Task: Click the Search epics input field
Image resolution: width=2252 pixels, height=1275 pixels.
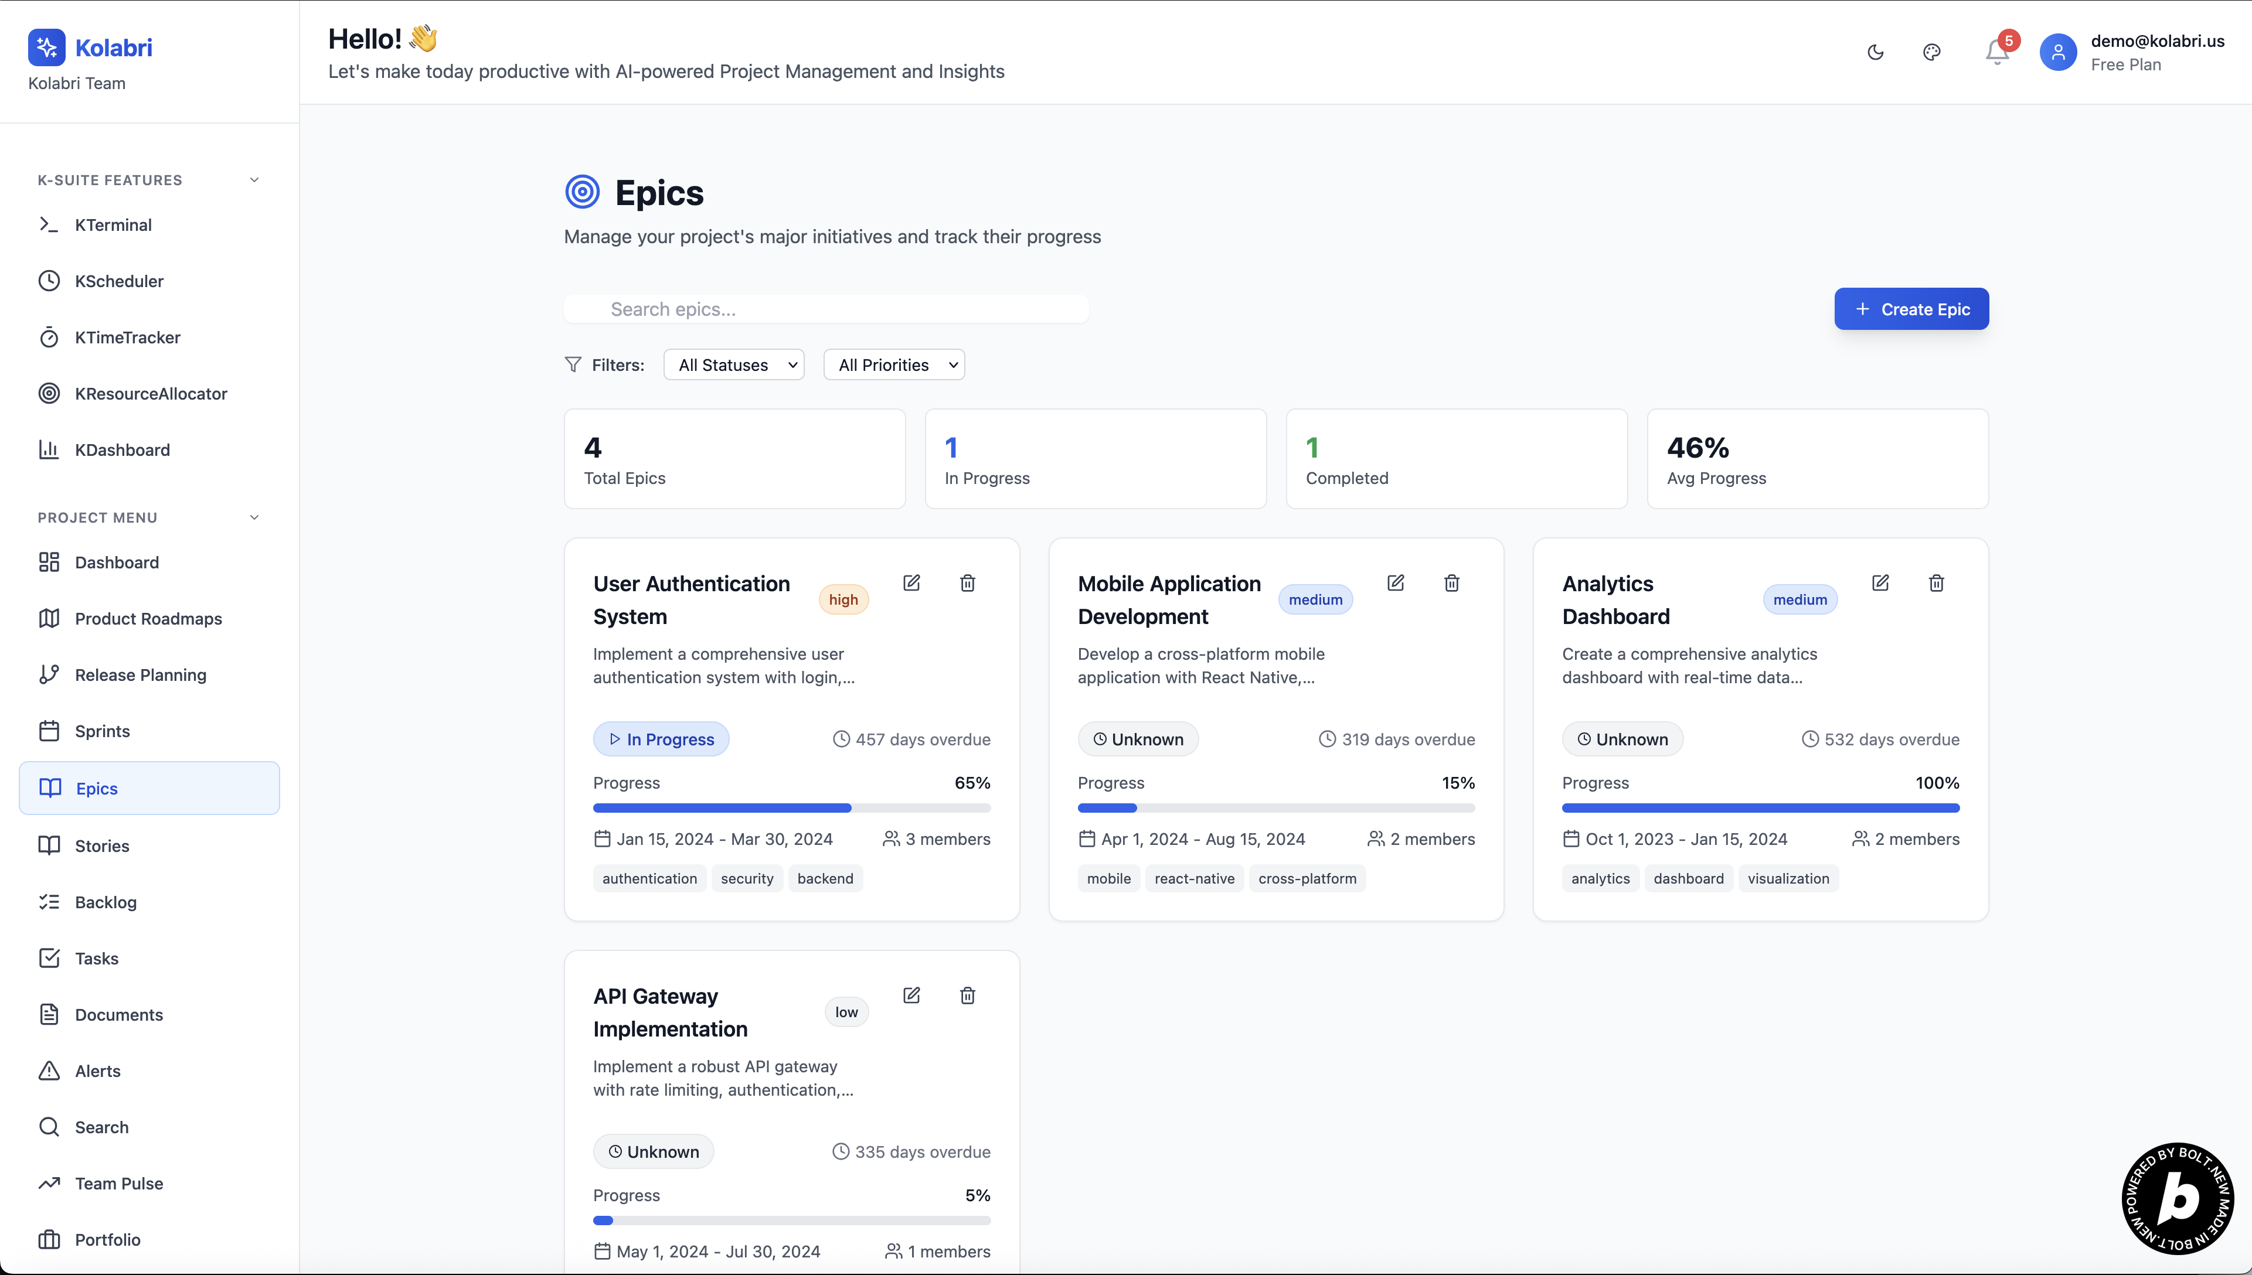Action: [826, 309]
